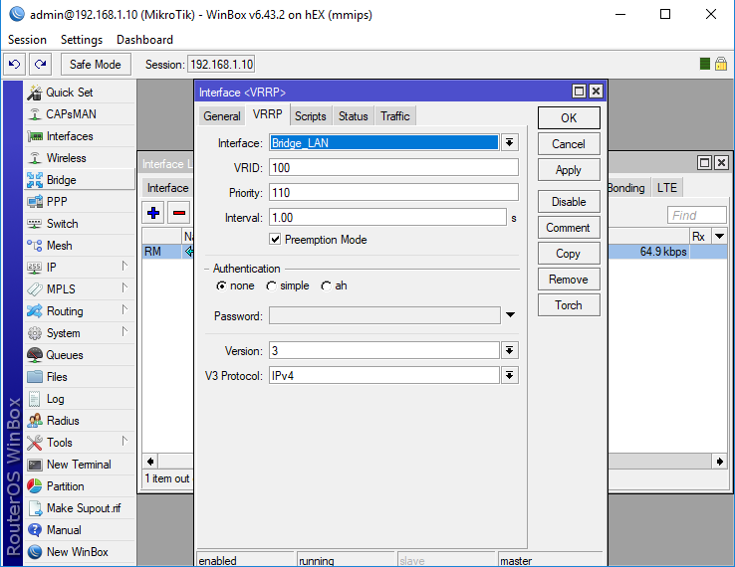The image size is (735, 567).
Task: Open Switch in sidebar
Action: click(80, 224)
